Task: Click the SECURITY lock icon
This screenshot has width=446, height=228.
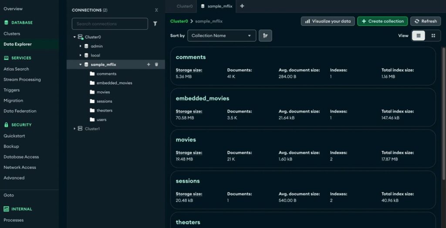Action: 6,124
